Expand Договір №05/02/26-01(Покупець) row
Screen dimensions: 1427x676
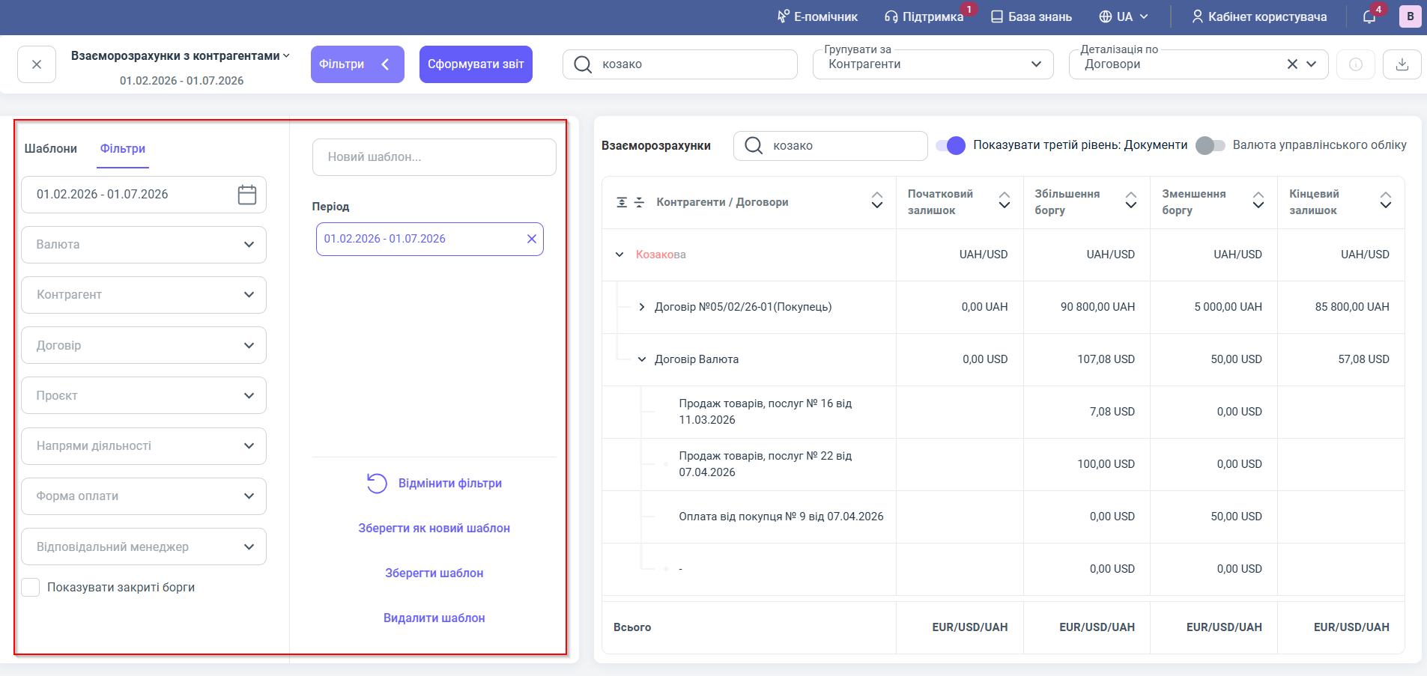pyautogui.click(x=642, y=308)
